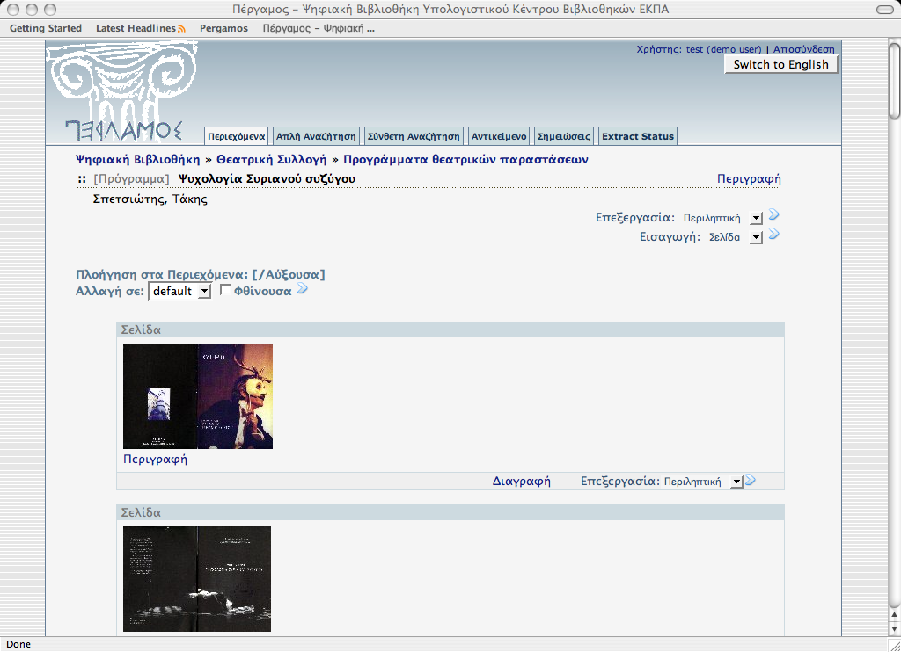Click the Πέργαμος – Ψηφιακή bookmark
The image size is (901, 652).
319,28
